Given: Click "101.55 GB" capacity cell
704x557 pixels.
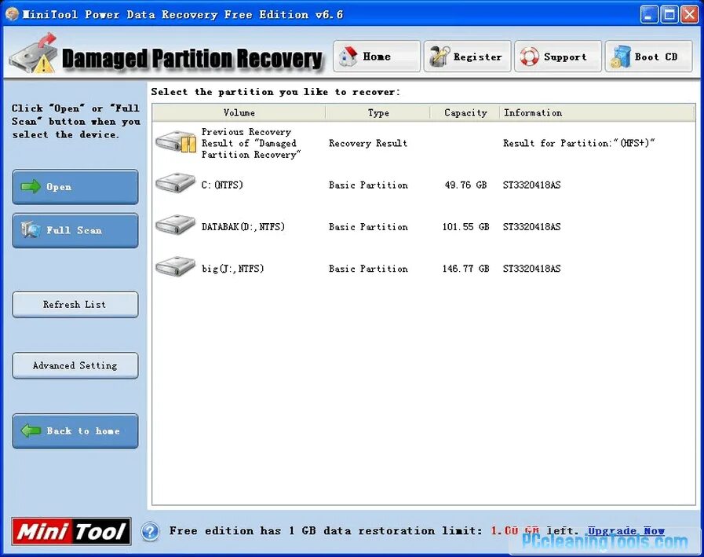Looking at the screenshot, I should click(x=465, y=226).
